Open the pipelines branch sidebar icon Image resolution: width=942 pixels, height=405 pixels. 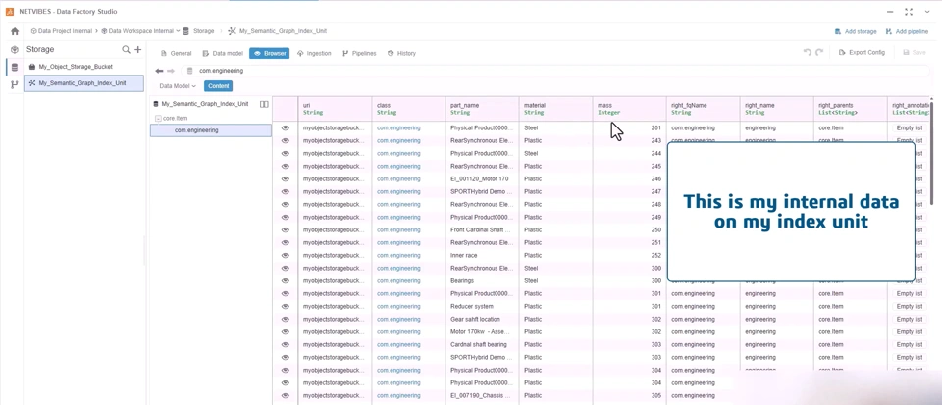coord(15,85)
